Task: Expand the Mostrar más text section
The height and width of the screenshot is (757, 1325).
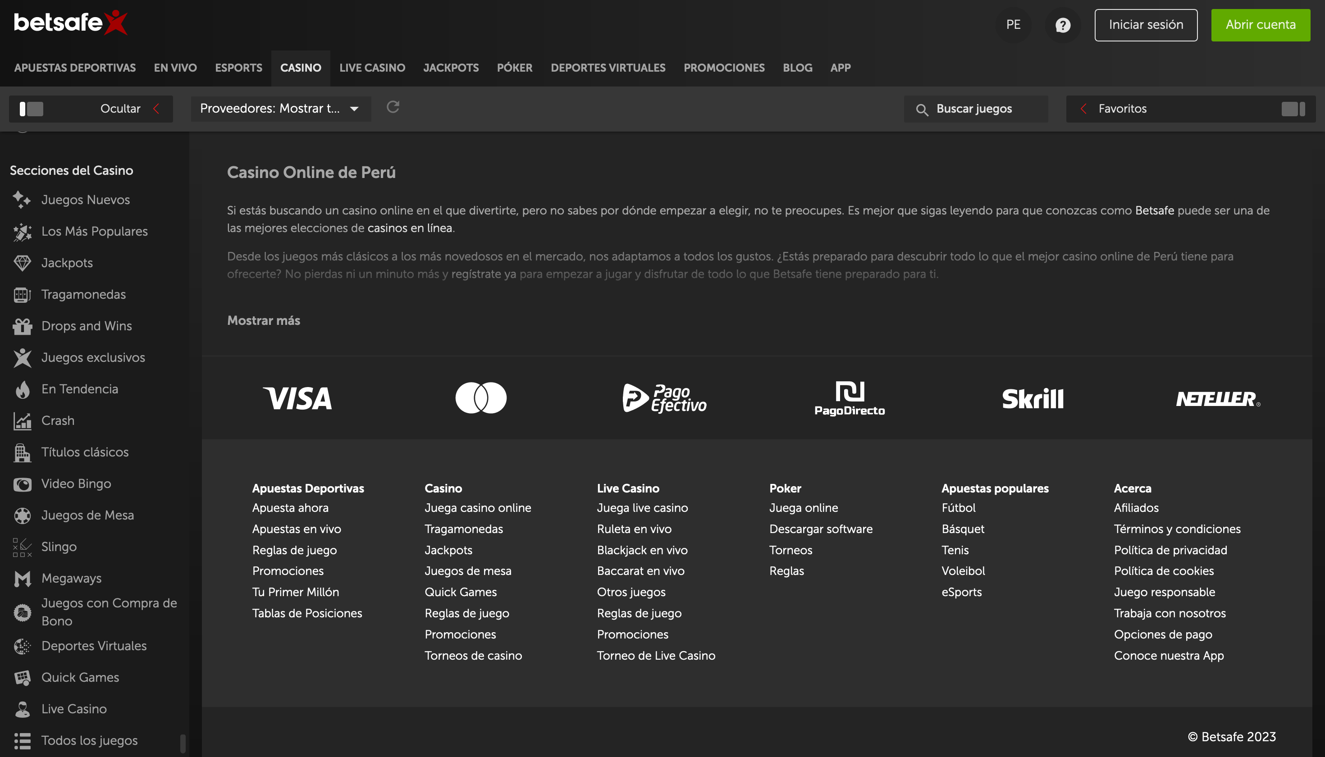Action: 264,320
